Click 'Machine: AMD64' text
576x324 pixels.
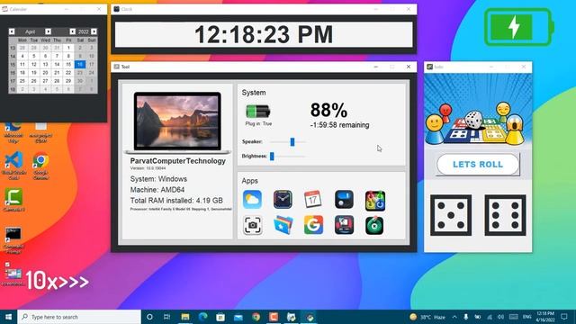[157, 190]
